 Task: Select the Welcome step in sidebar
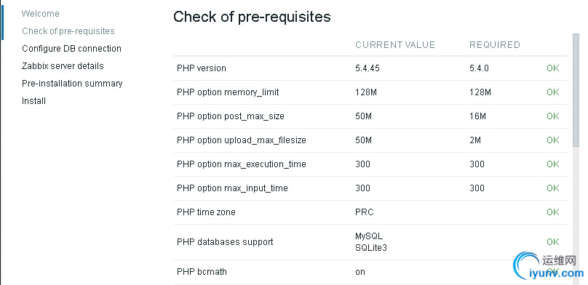click(40, 14)
